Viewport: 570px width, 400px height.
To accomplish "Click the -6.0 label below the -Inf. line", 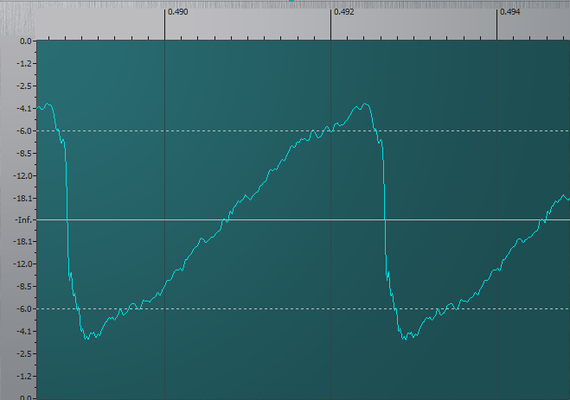I will pos(24,309).
